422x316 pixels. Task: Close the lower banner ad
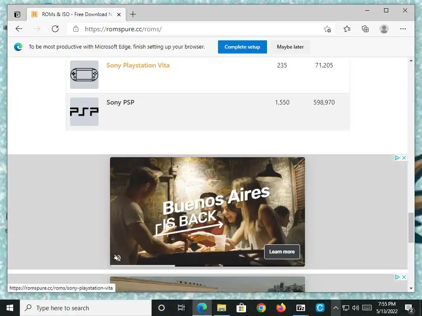[x=404, y=277]
